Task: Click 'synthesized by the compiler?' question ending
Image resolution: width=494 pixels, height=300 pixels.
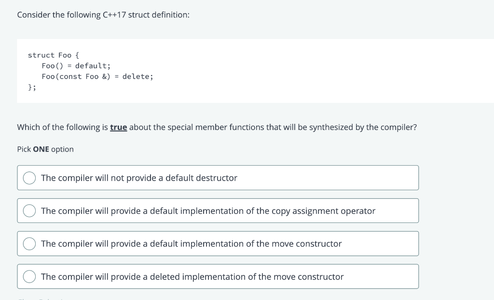Action: pyautogui.click(x=363, y=127)
